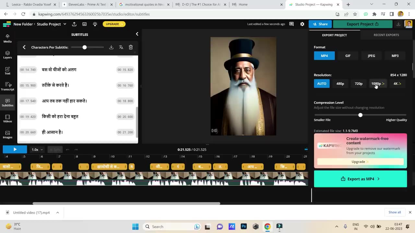Click the Compression Level slider handle
This screenshot has height=233, width=415.
pyautogui.click(x=360, y=115)
